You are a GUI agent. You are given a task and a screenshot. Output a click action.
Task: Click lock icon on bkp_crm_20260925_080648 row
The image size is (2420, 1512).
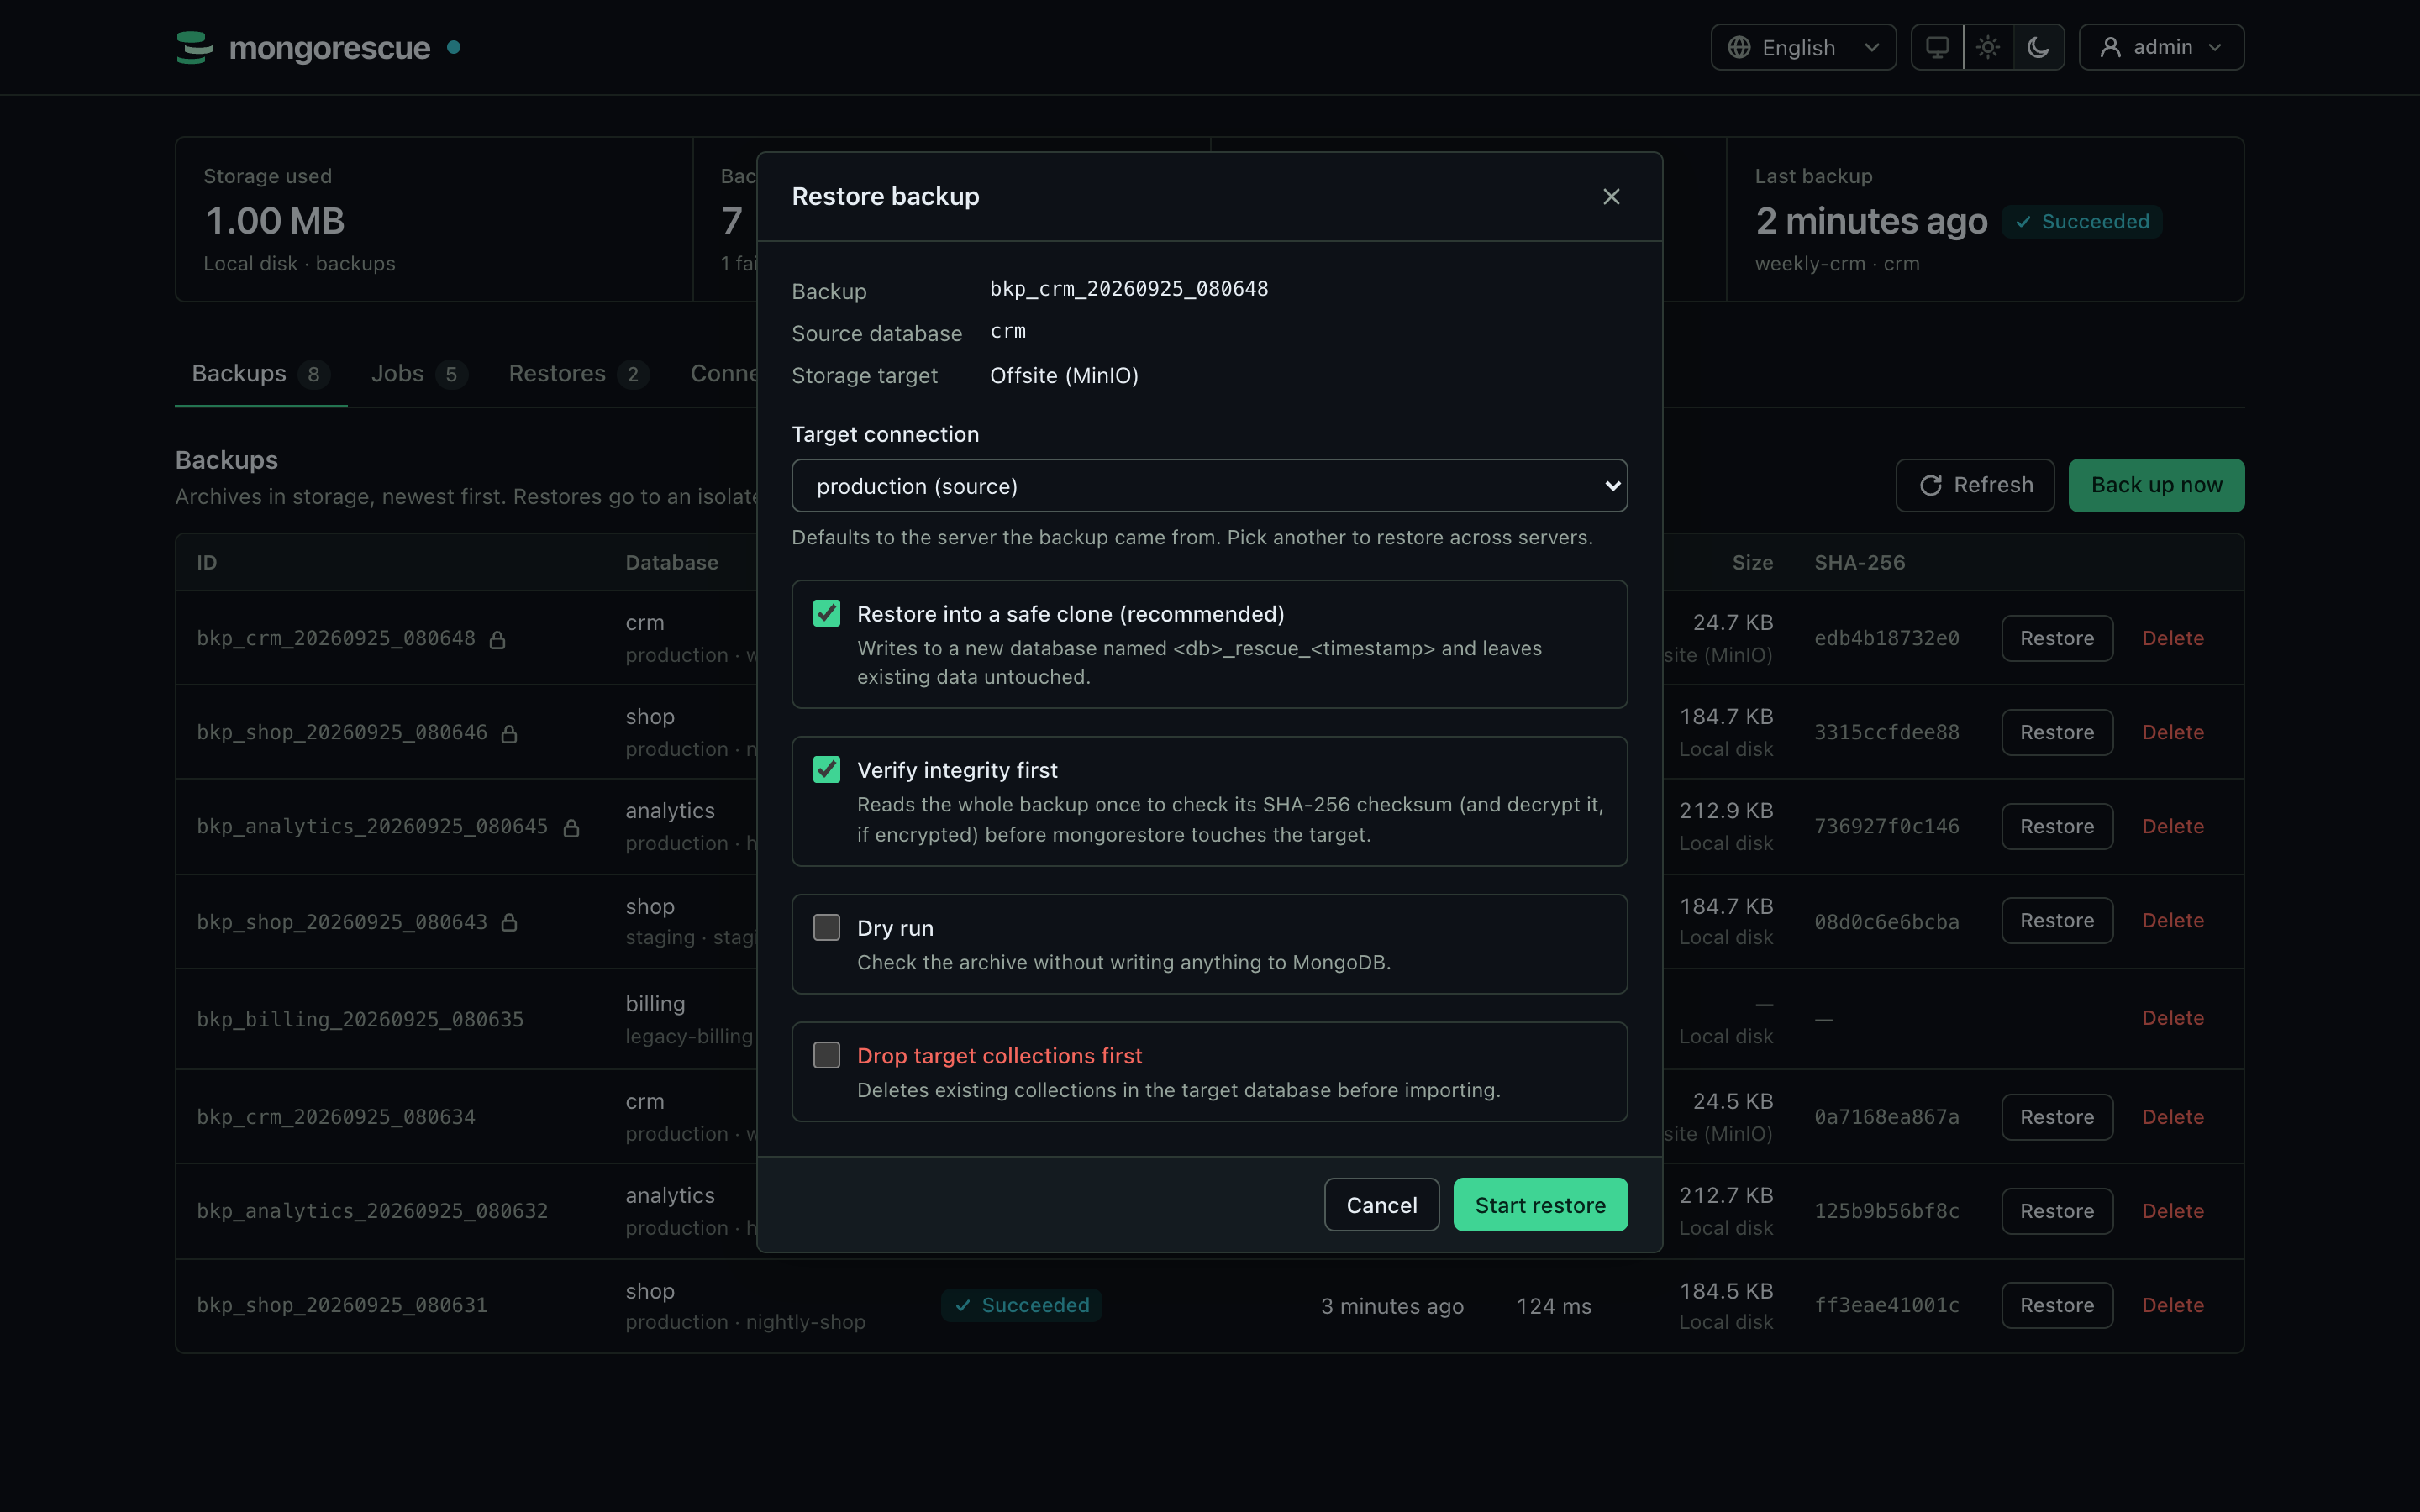(x=497, y=639)
